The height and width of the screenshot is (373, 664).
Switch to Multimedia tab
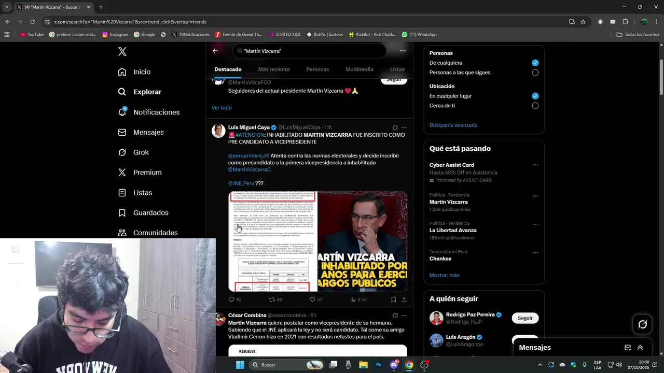pos(359,69)
